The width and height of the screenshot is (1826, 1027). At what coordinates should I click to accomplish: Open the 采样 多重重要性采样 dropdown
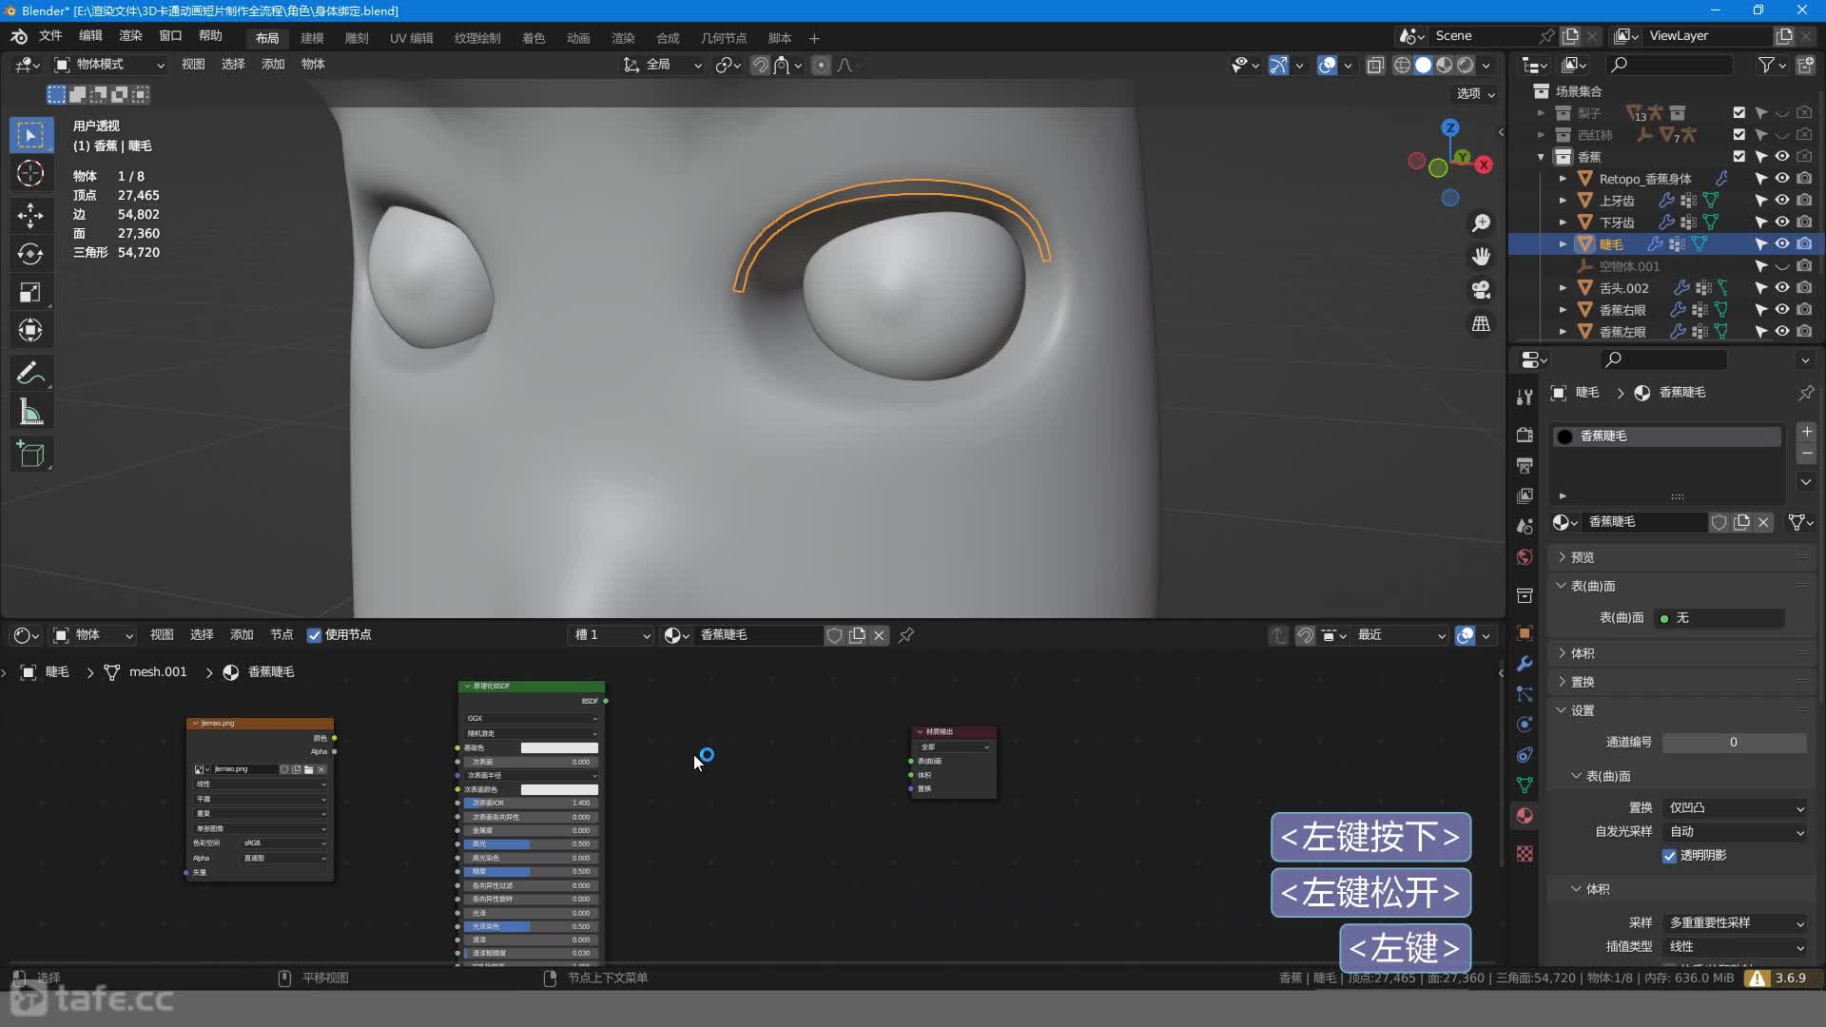[1736, 923]
